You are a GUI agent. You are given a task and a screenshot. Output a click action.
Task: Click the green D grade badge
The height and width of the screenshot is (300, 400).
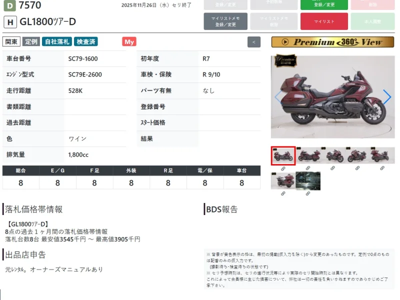pos(9,5)
